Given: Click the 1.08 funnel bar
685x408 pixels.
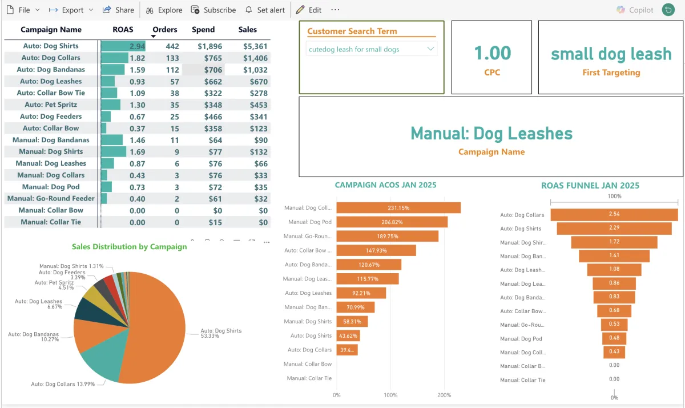Looking at the screenshot, I should pyautogui.click(x=614, y=270).
